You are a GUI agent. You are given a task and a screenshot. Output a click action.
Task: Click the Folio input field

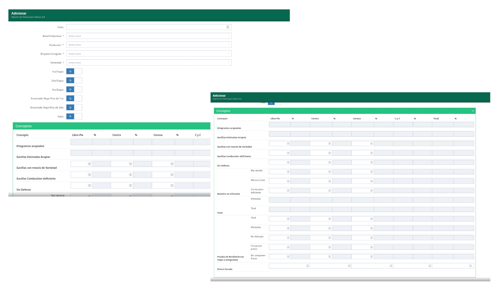point(146,27)
